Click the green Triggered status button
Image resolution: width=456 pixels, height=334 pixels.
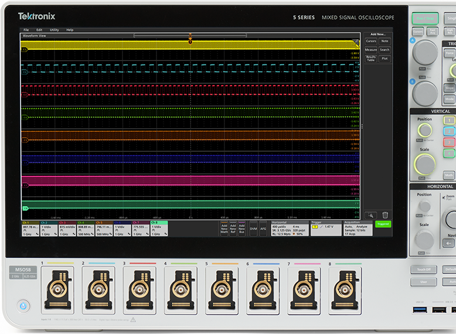(x=383, y=224)
